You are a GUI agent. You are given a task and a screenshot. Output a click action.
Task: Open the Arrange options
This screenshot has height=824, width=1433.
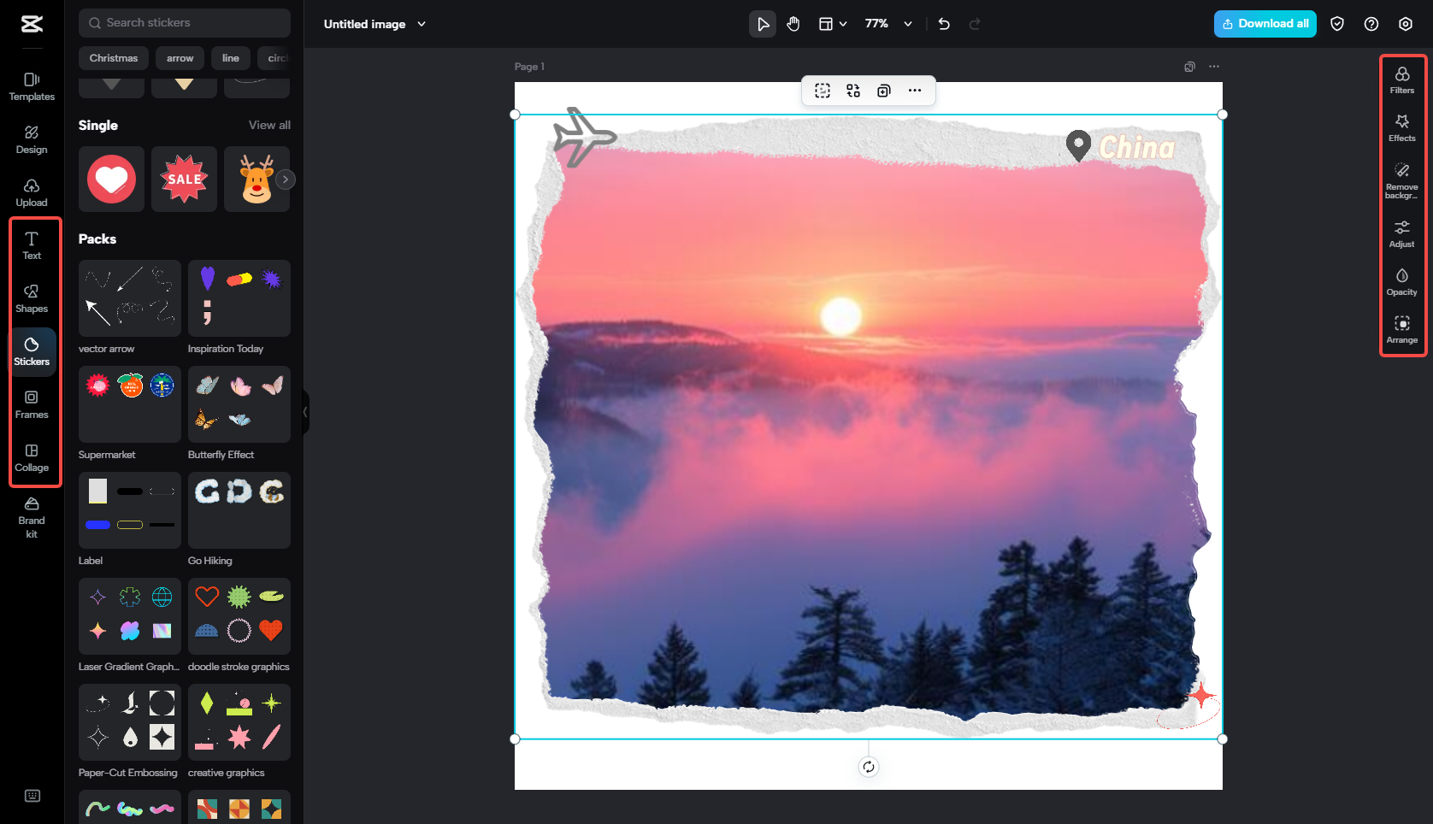1402,330
